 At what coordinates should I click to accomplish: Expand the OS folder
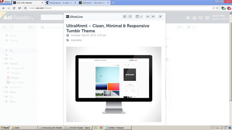[x=3, y=97]
